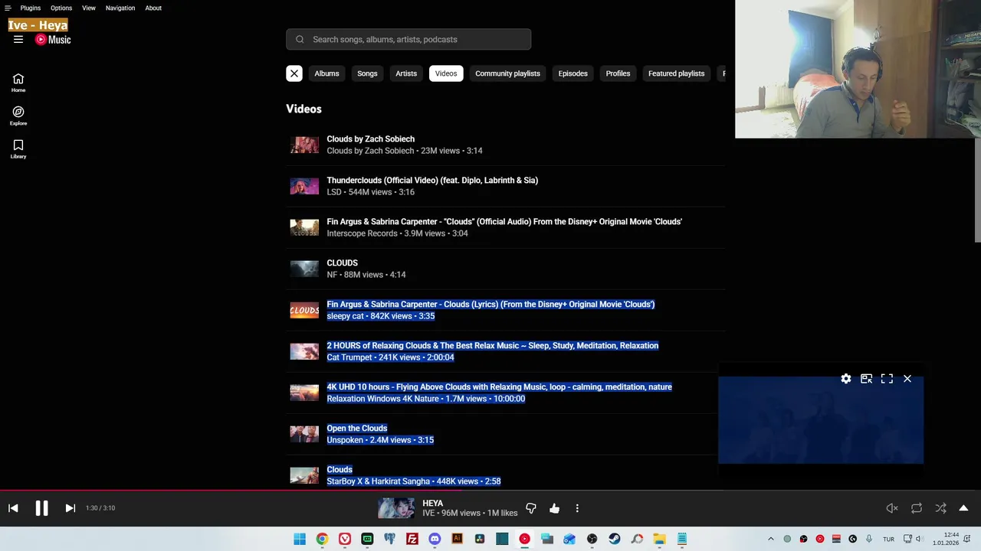981x551 pixels.
Task: Open the About menu
Action: tap(153, 8)
